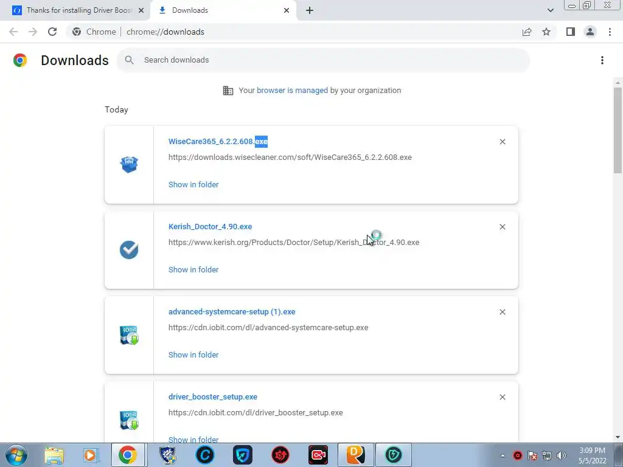Remove advanced-systemcare-setup (1).exe from list

(502, 312)
